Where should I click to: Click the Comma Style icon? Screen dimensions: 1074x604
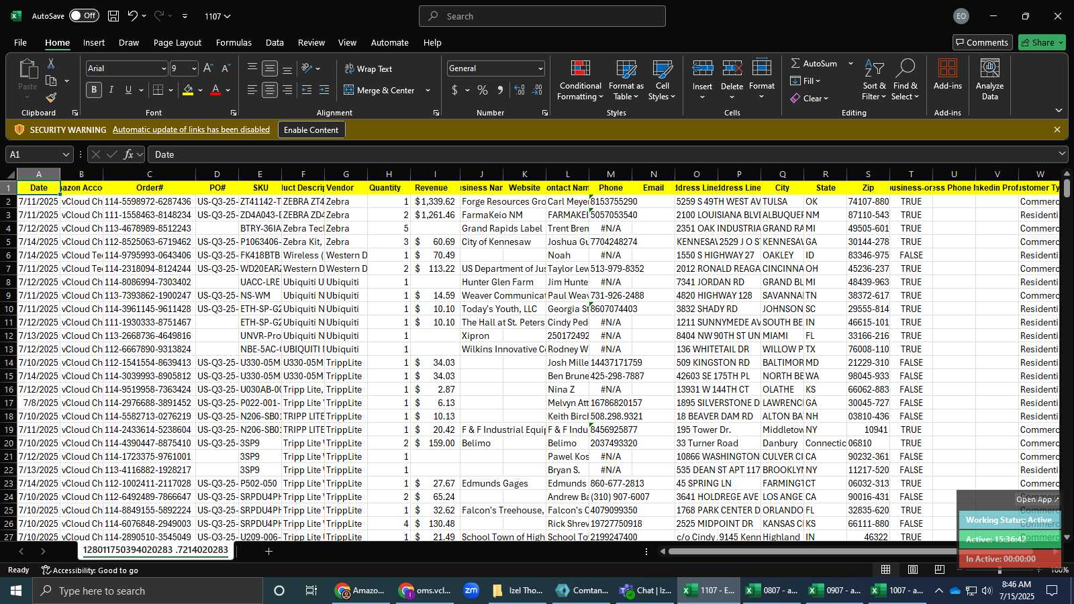coord(500,90)
